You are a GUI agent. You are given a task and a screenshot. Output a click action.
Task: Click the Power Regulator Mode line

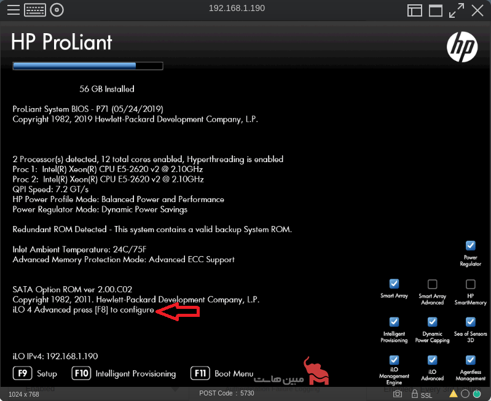(x=100, y=209)
